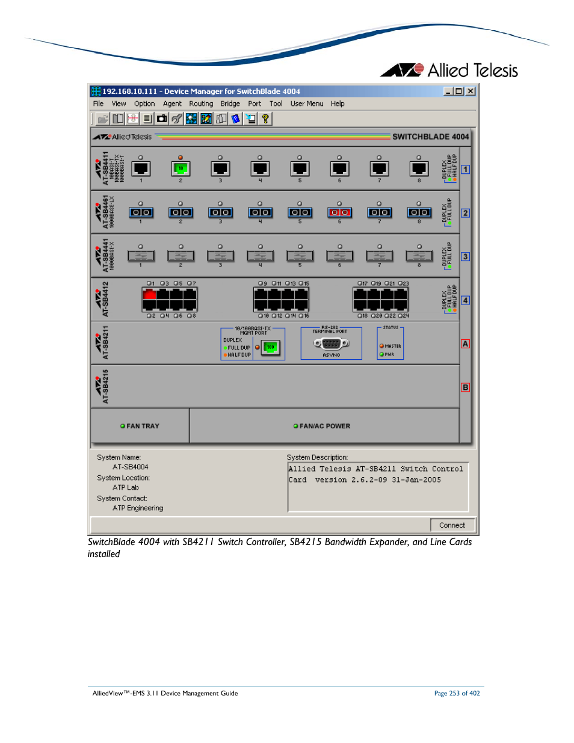Select fiber port 8 on AT-SB4461 card
574x743 pixels.
coord(419,212)
